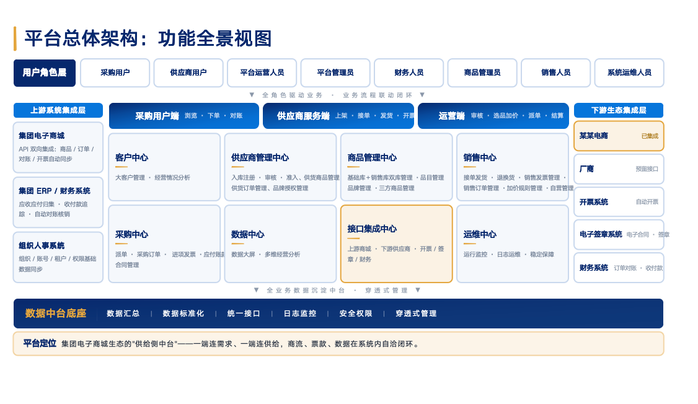This screenshot has width=698, height=404.
Task: Click the highlighted 接口集成中心 card
Action: (396, 244)
